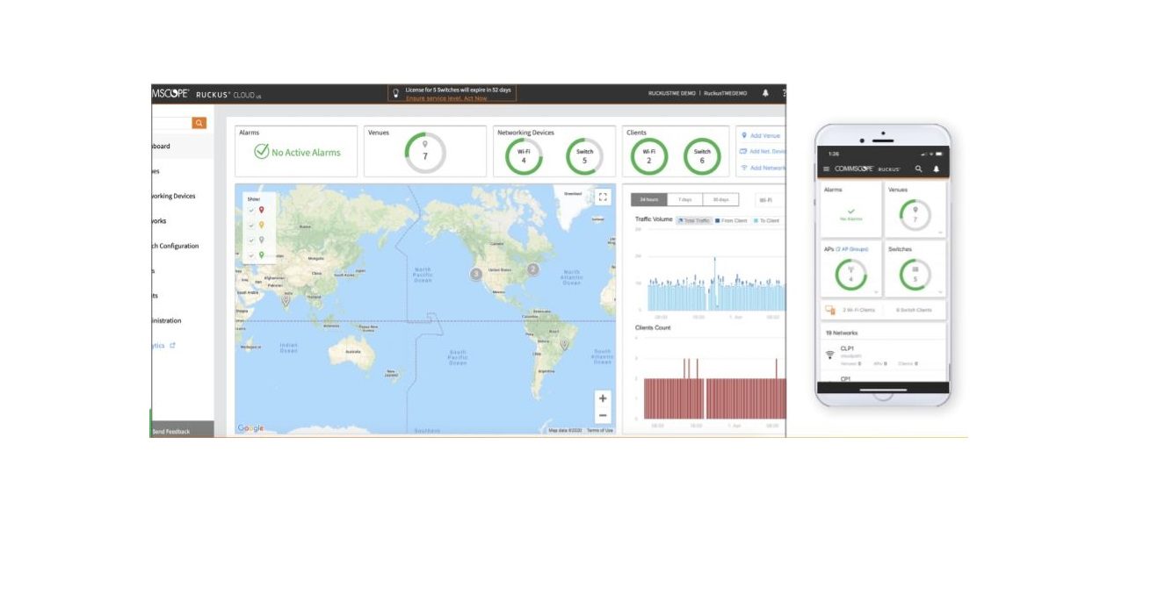Tap the bell icon in the mobile app

(x=937, y=167)
